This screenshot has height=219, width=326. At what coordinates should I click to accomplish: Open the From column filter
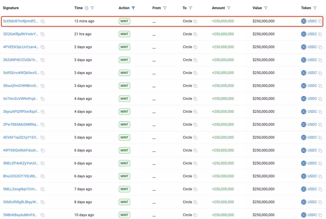165,8
